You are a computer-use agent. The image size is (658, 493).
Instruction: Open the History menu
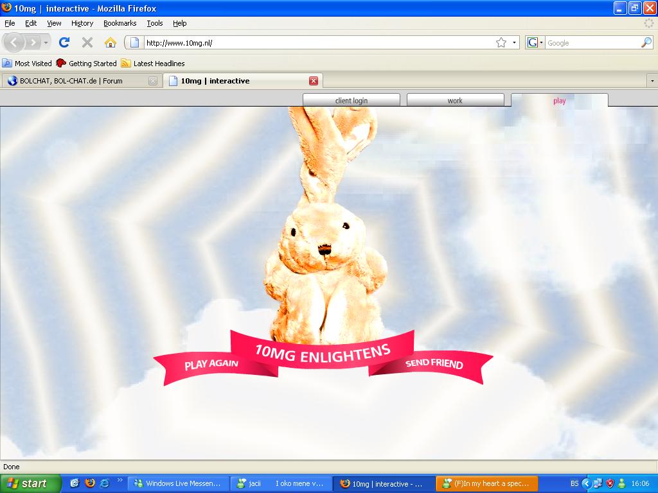[82, 23]
